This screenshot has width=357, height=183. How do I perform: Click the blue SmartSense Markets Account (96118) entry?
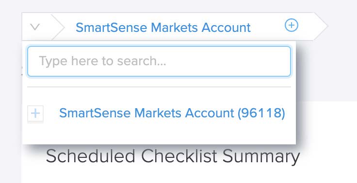click(x=172, y=113)
